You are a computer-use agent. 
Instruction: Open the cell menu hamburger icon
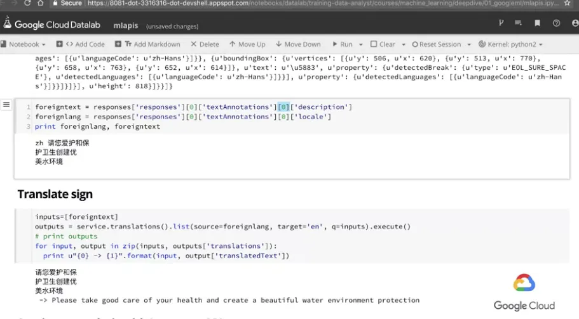point(6,105)
